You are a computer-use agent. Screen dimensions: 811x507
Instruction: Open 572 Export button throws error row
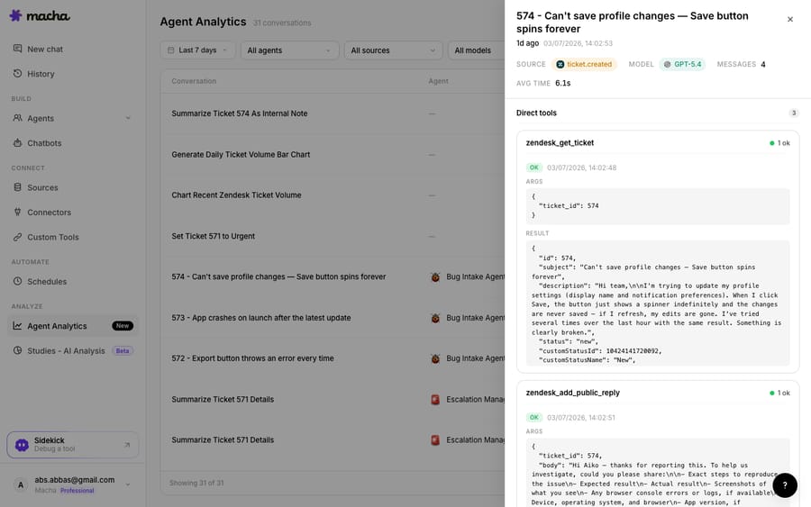(x=333, y=358)
